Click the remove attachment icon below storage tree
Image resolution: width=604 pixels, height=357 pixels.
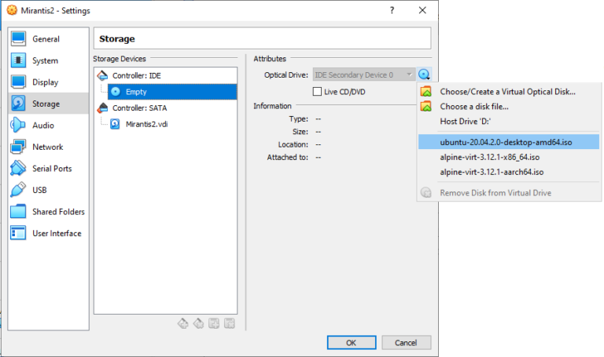tap(230, 322)
